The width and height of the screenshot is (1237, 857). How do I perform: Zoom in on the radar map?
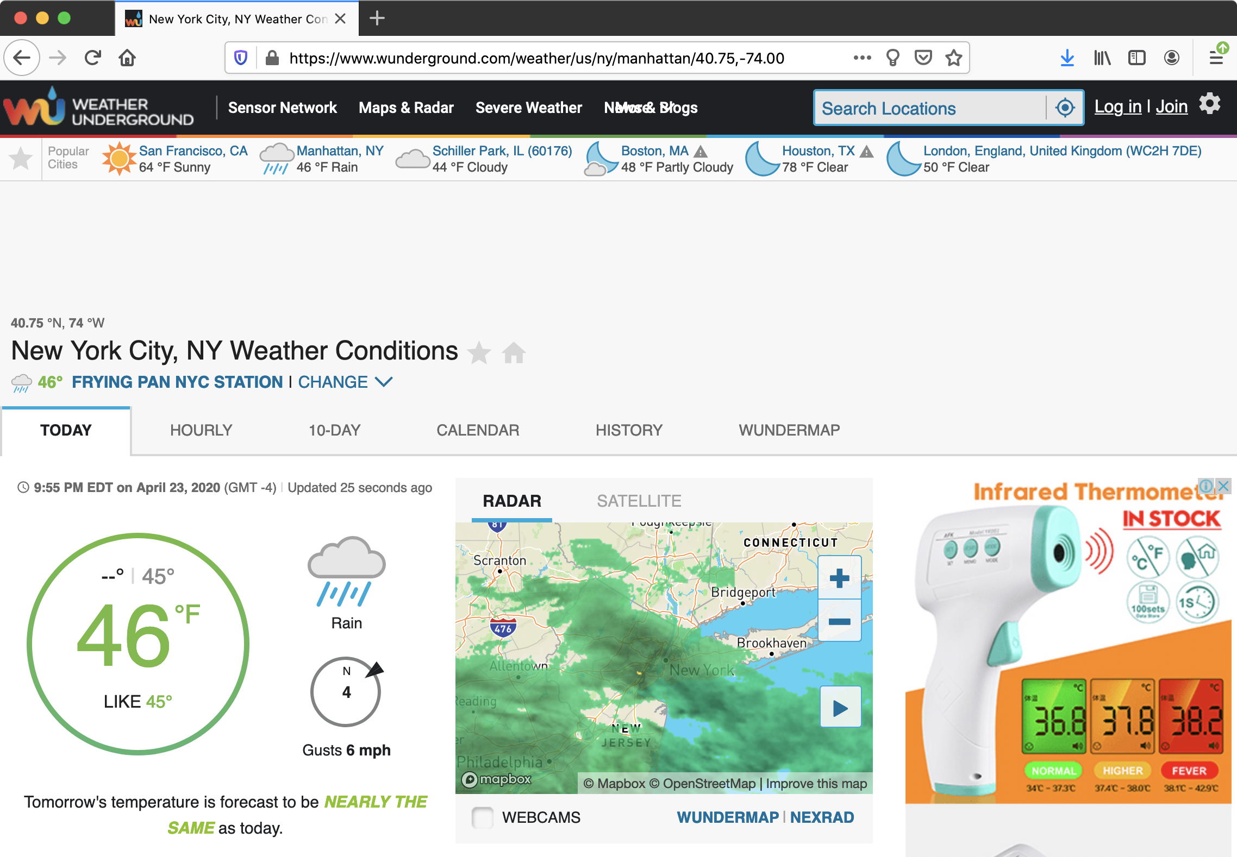coord(839,578)
